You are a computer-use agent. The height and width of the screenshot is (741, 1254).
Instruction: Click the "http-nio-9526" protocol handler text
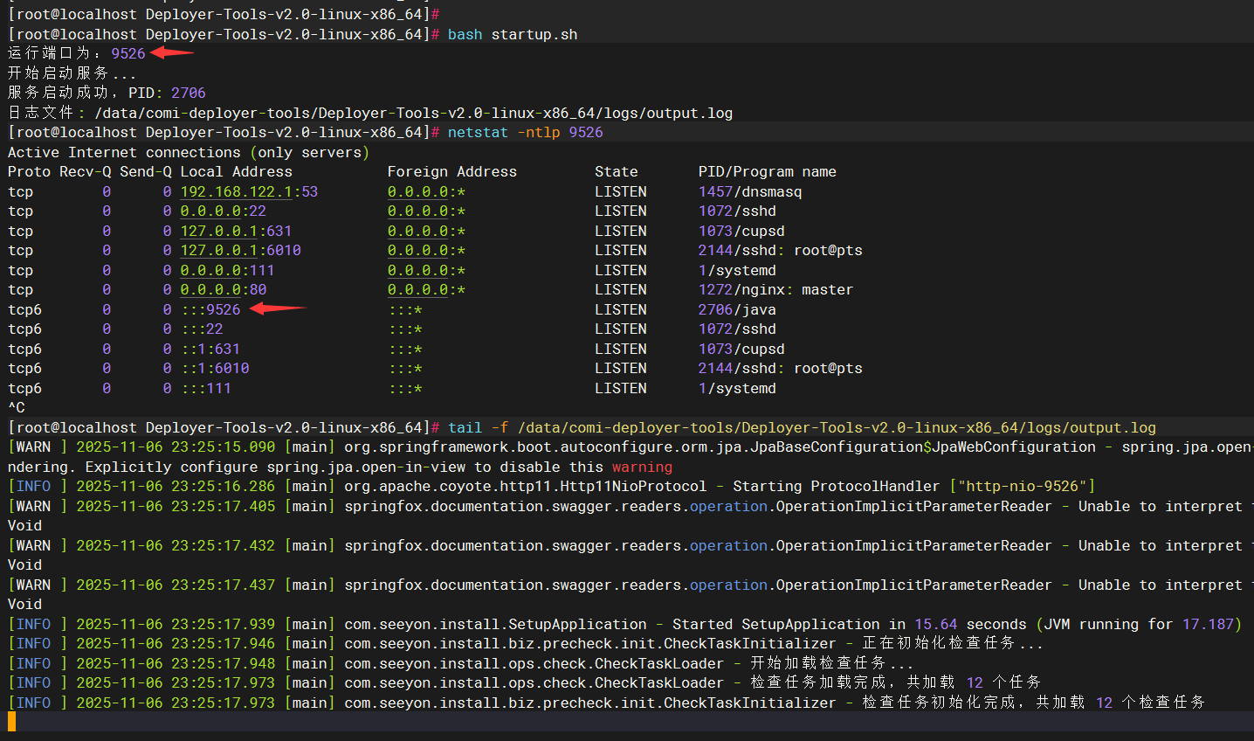pyautogui.click(x=1022, y=486)
